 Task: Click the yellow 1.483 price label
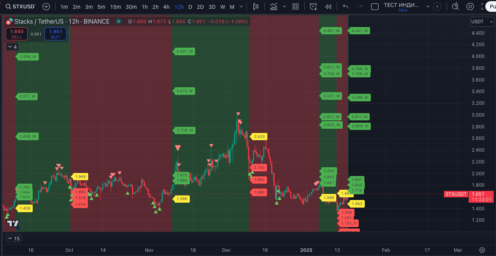pos(356,204)
